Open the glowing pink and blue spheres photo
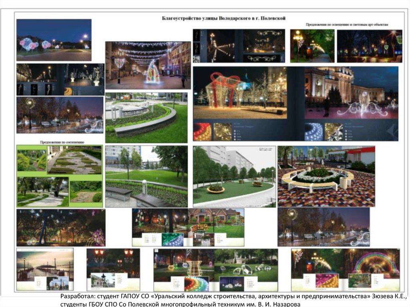Viewport: 410px width, 307px height. point(54,40)
